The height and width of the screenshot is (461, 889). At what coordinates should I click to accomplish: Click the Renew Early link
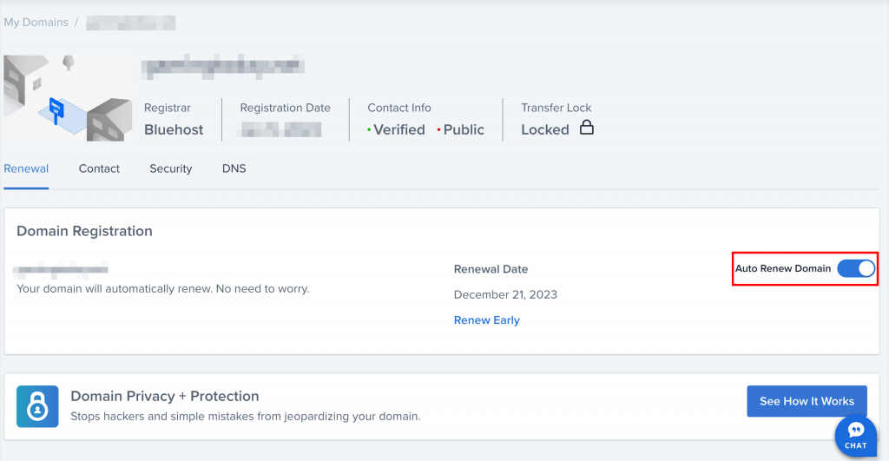(486, 320)
